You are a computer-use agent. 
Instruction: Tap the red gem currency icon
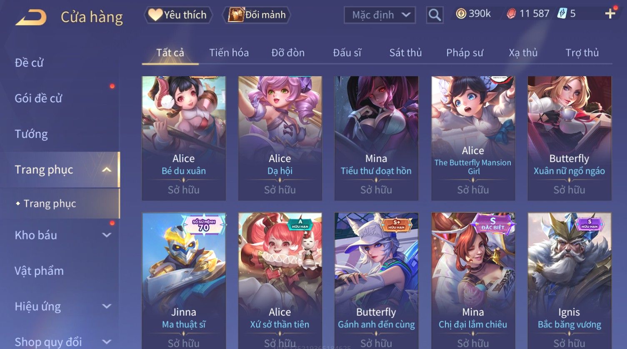(x=511, y=14)
